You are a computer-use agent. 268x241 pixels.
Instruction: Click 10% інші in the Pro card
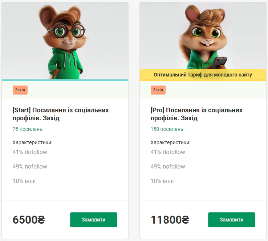[x=162, y=181]
